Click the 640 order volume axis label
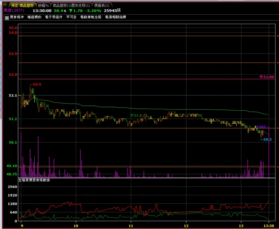This screenshot has width=279, height=229. [x=14, y=212]
